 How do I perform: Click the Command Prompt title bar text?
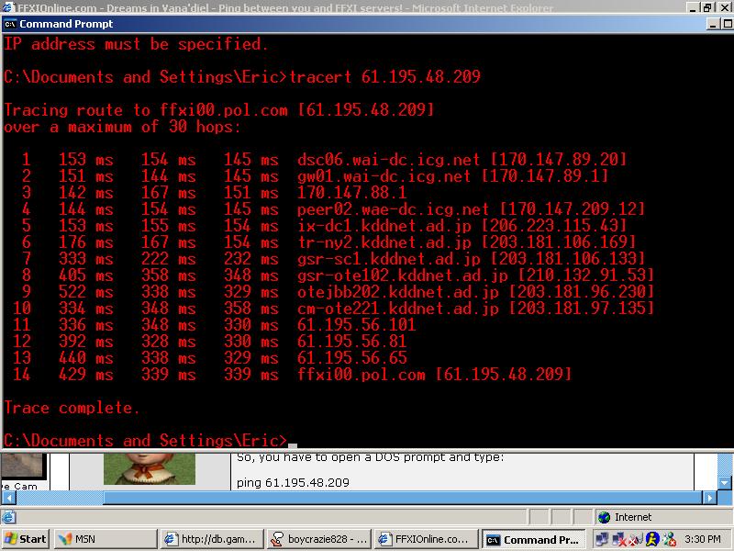point(66,24)
